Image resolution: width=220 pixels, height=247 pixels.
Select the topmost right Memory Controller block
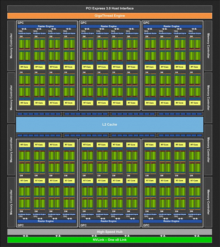point(208,46)
